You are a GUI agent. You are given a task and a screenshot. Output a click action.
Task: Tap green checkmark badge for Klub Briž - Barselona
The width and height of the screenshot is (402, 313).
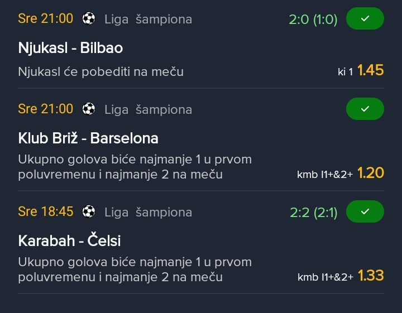(365, 109)
